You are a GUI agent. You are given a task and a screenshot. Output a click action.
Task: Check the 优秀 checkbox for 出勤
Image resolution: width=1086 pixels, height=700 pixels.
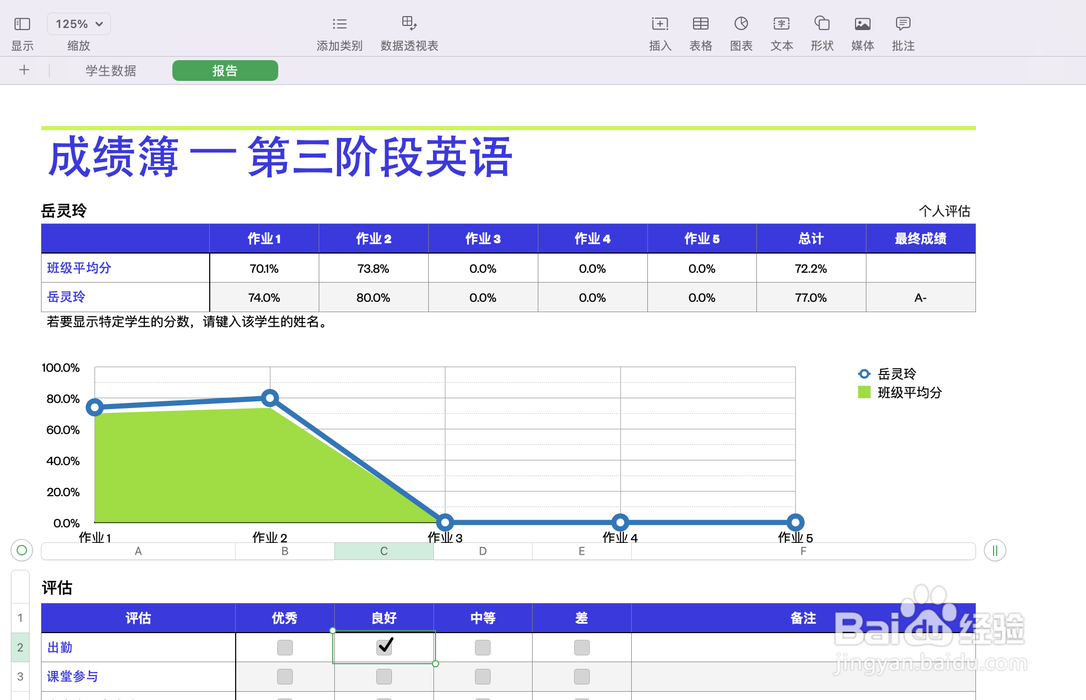[284, 647]
